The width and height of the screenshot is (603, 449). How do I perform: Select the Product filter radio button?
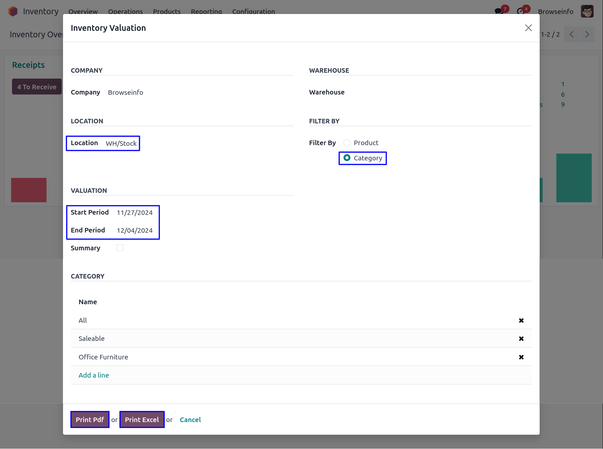(347, 143)
